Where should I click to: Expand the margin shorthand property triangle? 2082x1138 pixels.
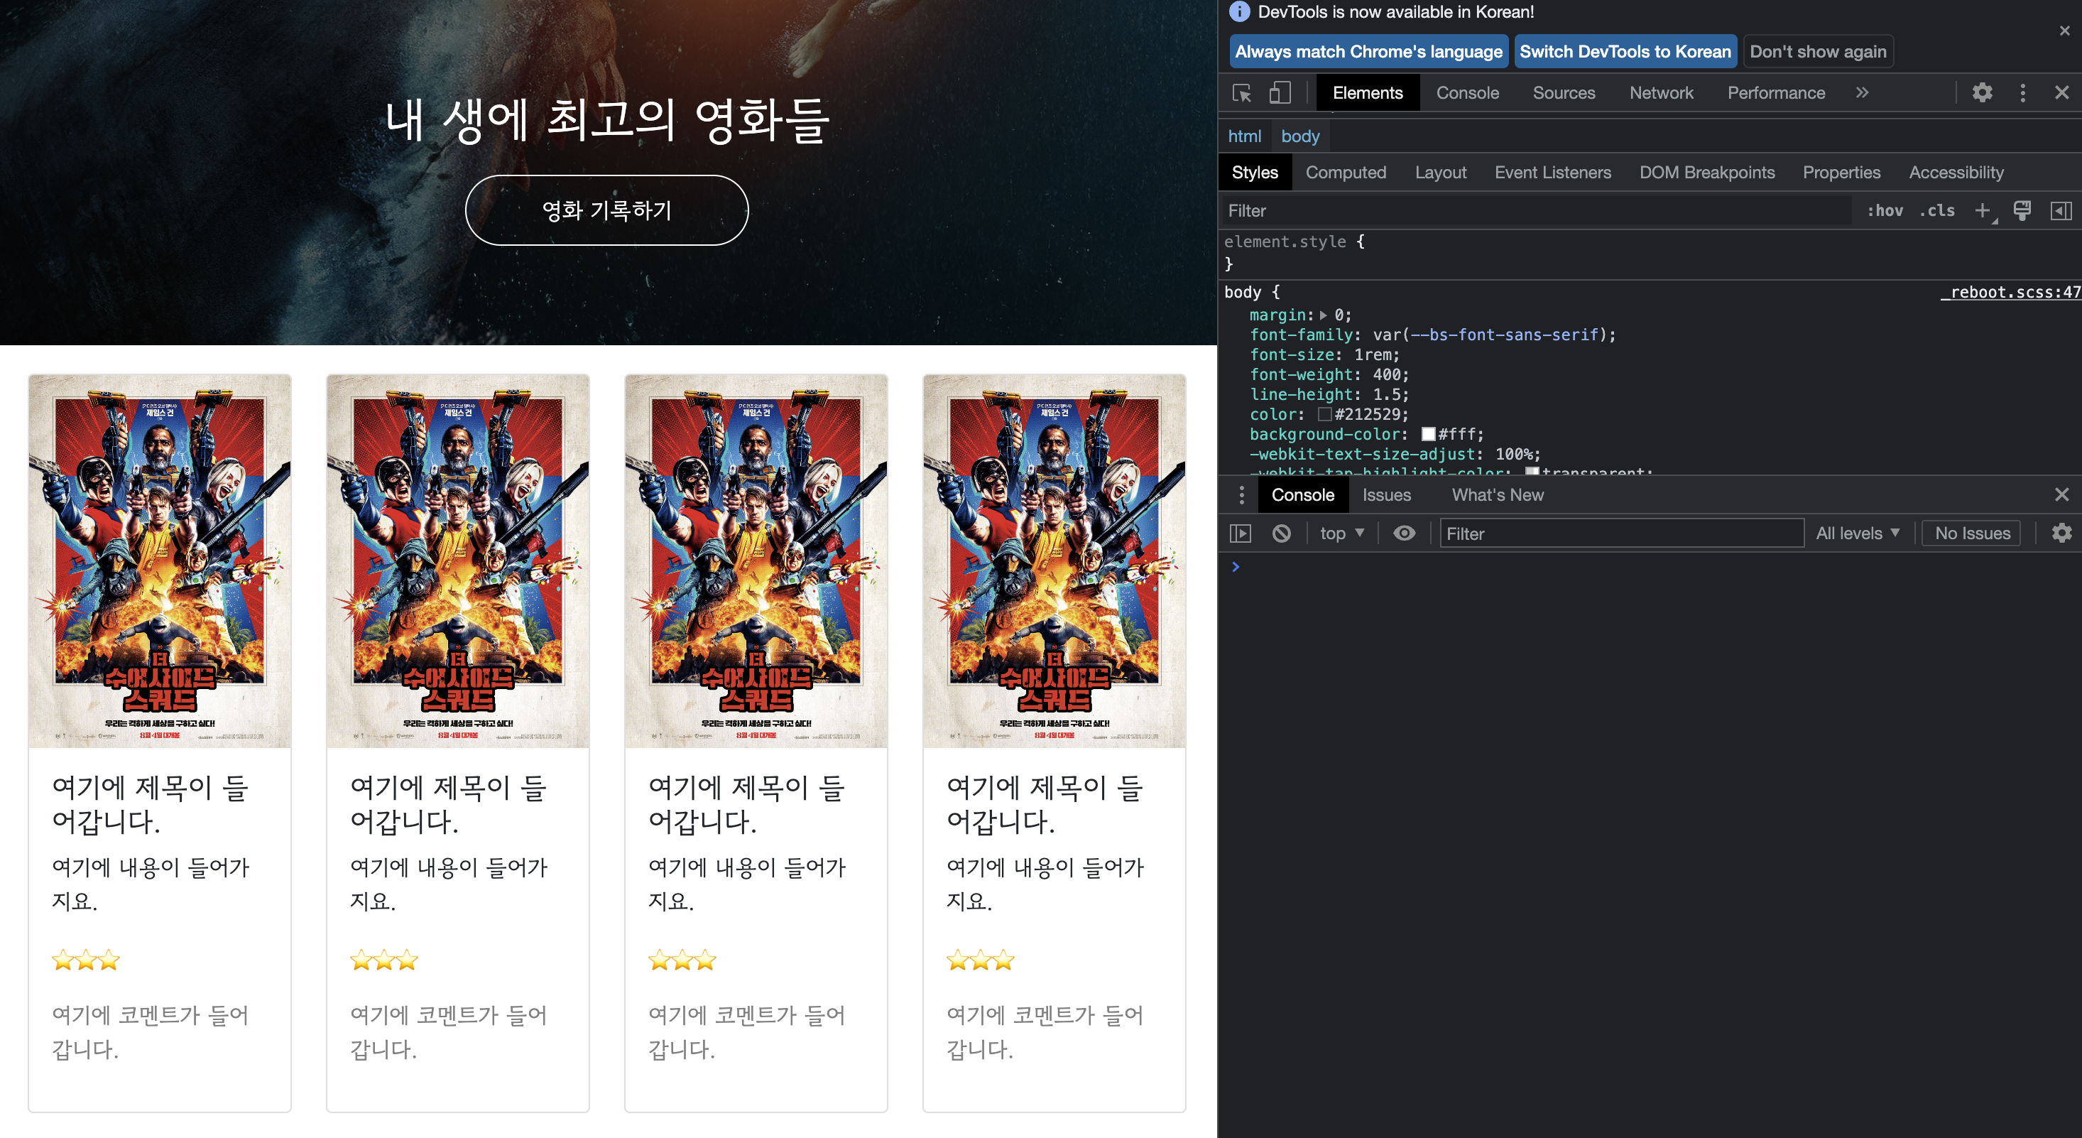click(1323, 315)
